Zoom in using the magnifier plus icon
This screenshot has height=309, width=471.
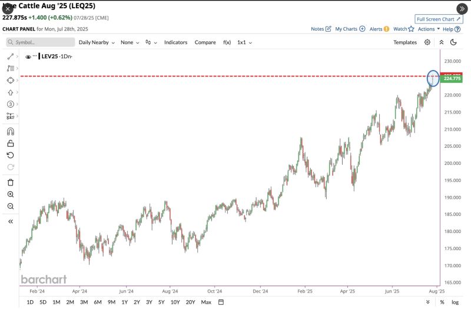pyautogui.click(x=11, y=194)
